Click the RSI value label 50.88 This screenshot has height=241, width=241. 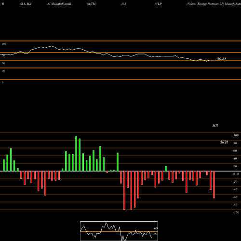[222, 59]
